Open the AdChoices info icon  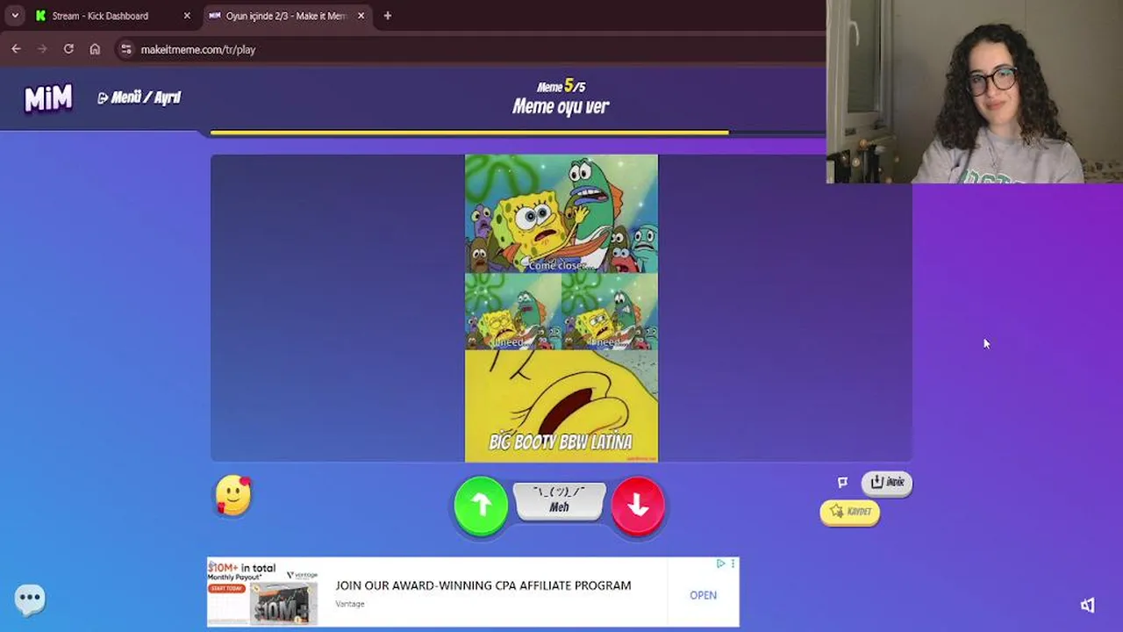click(721, 564)
